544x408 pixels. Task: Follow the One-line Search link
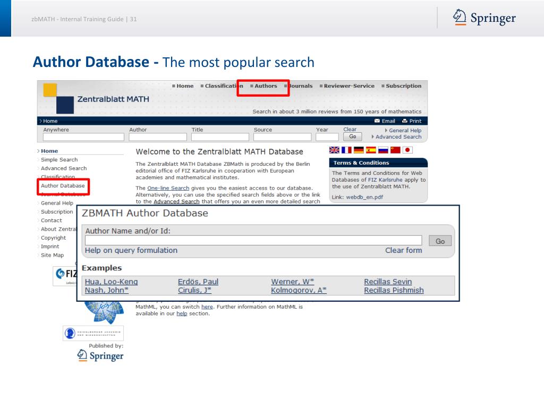coord(168,188)
